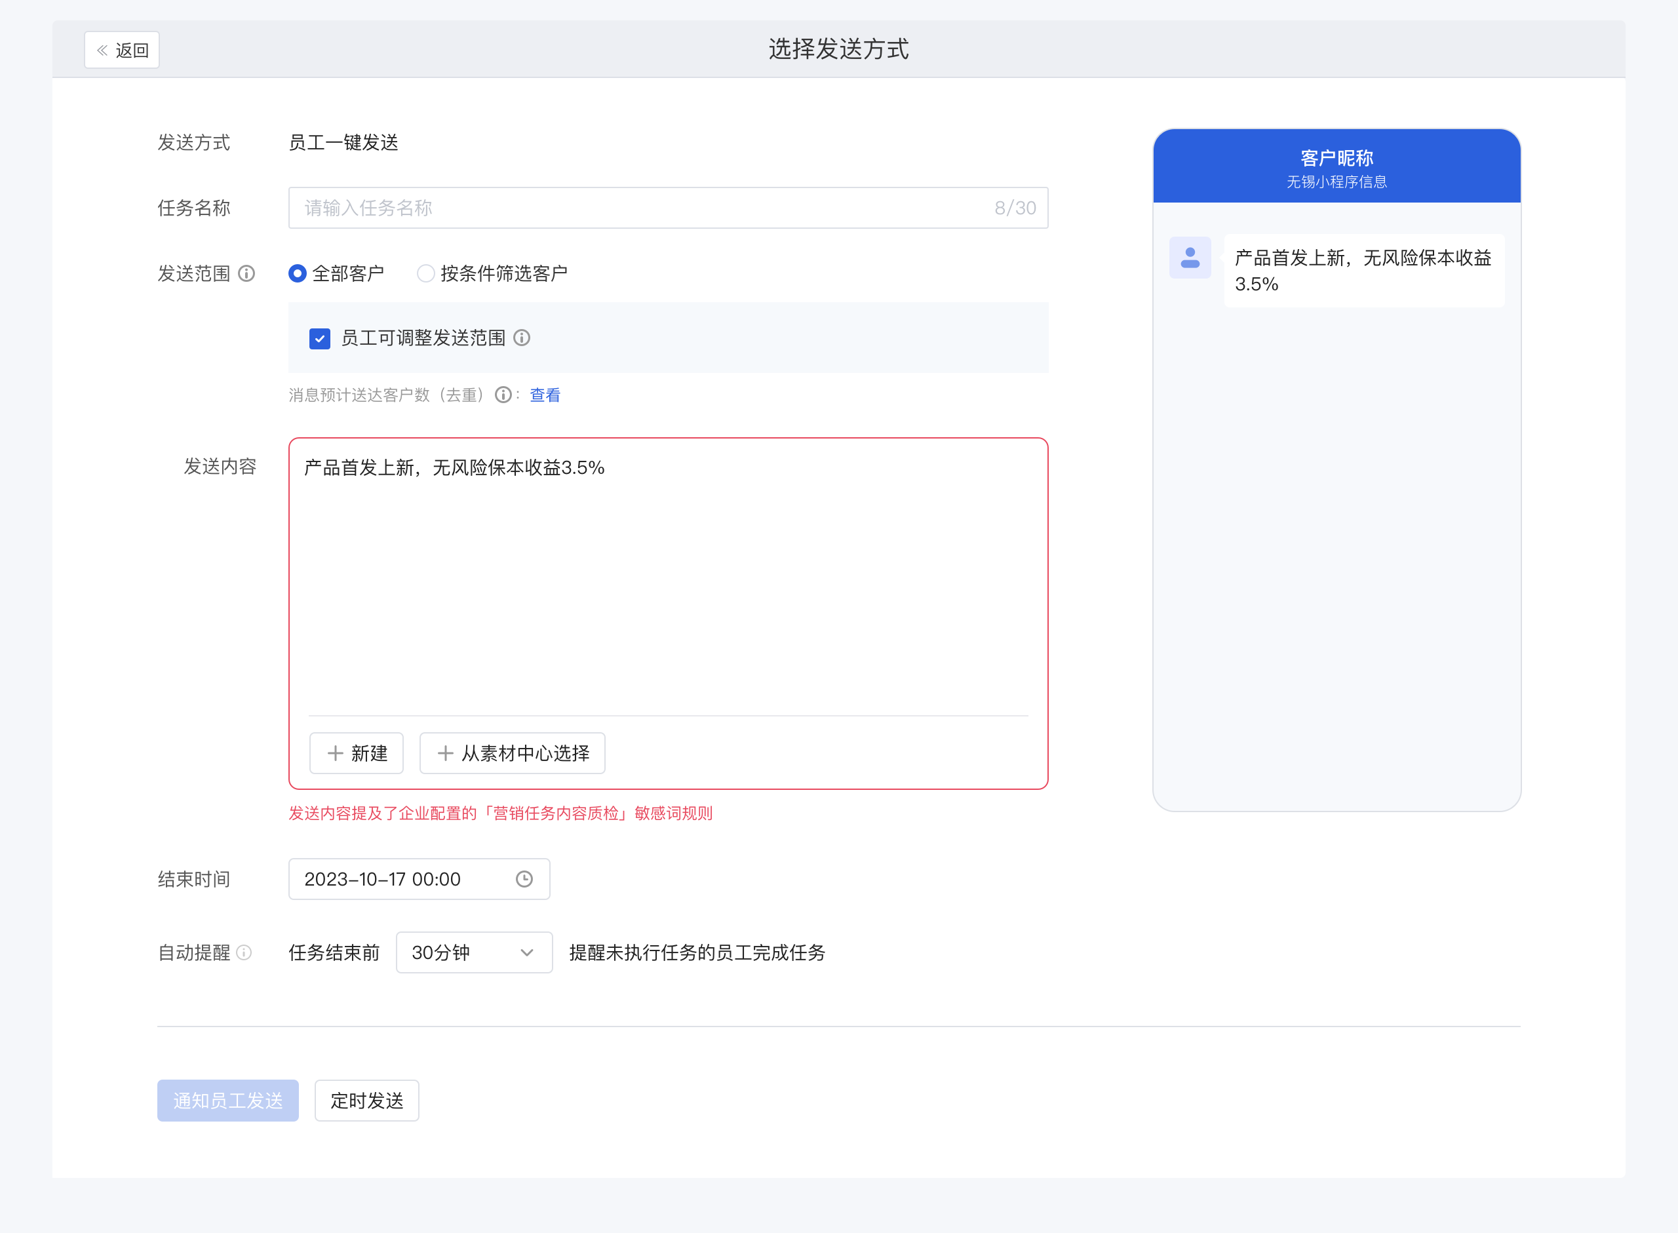Click the red sensitive-word warning text

click(501, 813)
